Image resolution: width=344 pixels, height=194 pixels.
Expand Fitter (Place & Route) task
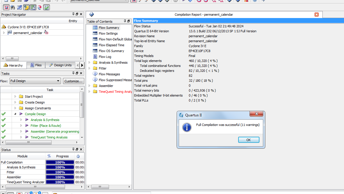point(21,125)
